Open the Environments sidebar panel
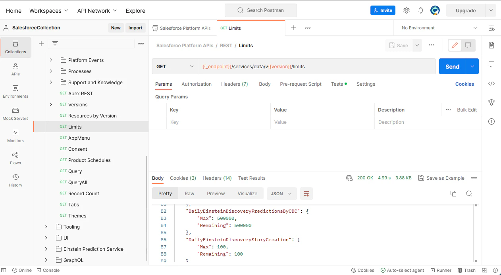 15,92
